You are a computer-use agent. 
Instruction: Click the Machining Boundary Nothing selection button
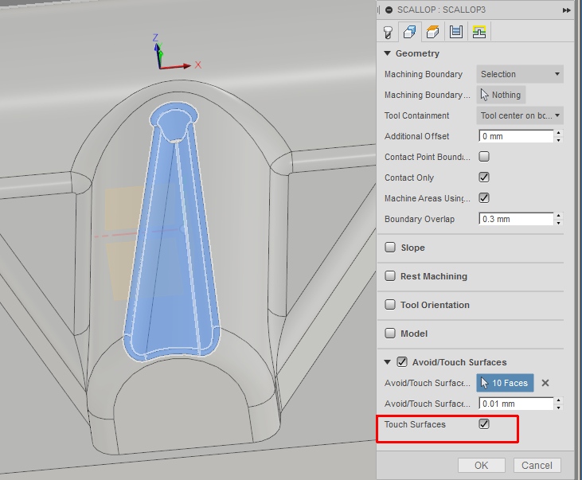click(x=501, y=95)
